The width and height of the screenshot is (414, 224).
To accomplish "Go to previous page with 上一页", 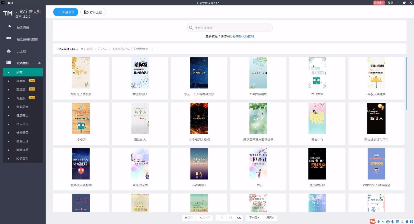I will tap(205, 218).
